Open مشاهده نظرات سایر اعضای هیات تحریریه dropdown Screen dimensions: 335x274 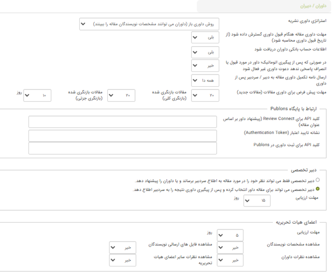123,260
